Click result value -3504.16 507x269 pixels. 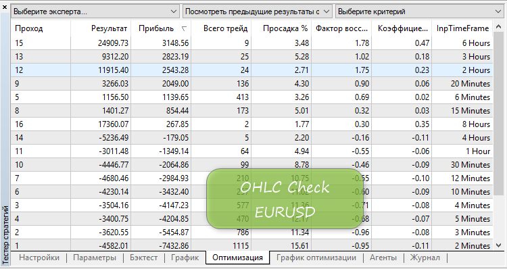114,206
